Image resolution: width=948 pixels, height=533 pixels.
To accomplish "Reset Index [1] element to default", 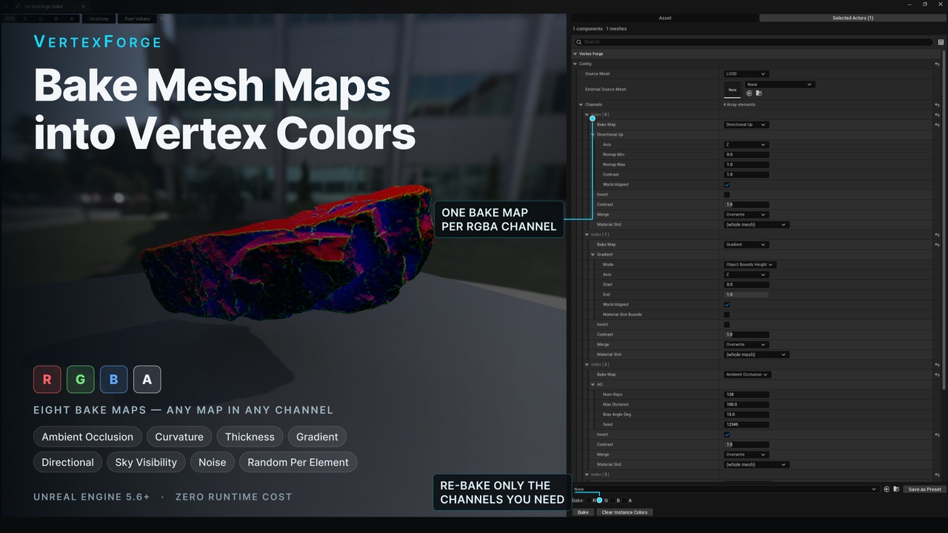I will pos(938,235).
